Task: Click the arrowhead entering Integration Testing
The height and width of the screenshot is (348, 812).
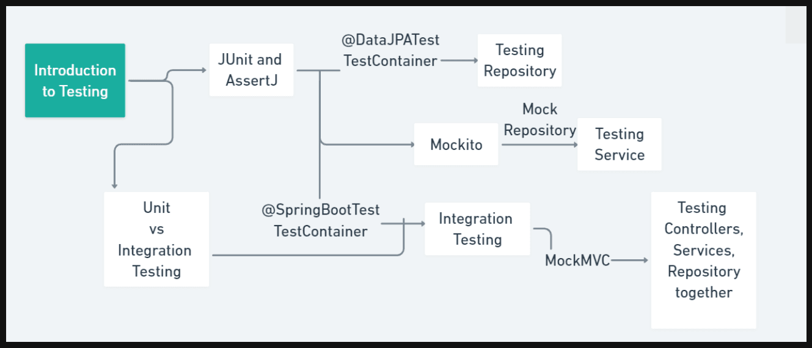Action: 422,224
